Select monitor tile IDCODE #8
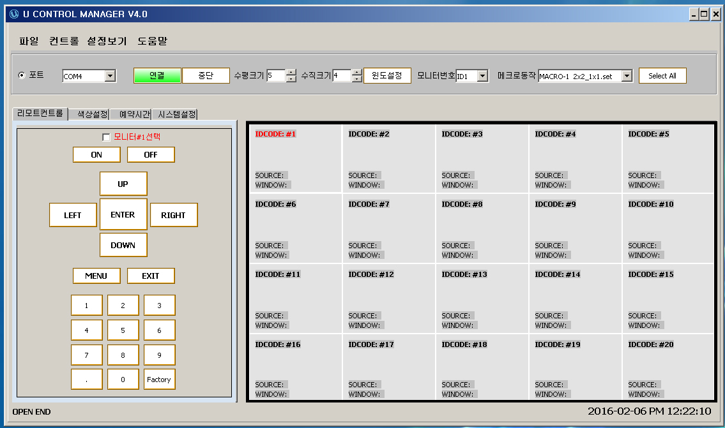 tap(482, 228)
